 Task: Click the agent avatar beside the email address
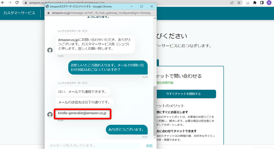(x=50, y=115)
